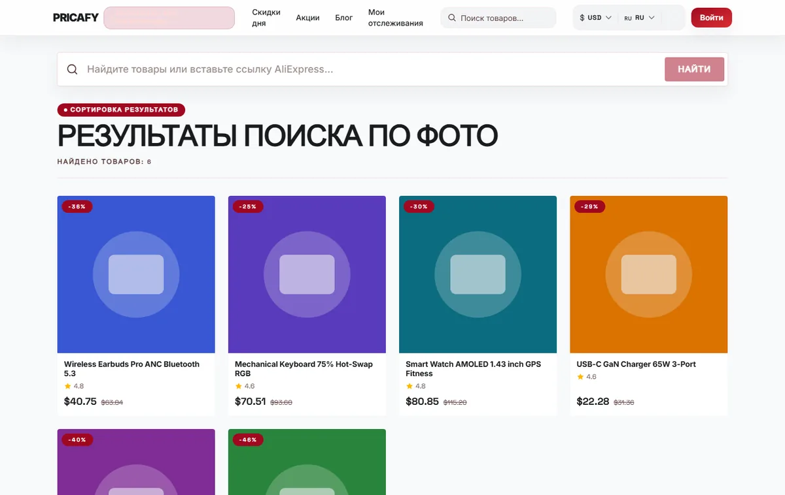Click the $22.28 price
This screenshot has width=785, height=495.
593,402
